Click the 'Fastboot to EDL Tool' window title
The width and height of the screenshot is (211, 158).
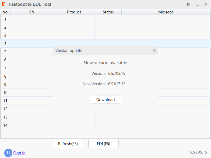[30, 4]
